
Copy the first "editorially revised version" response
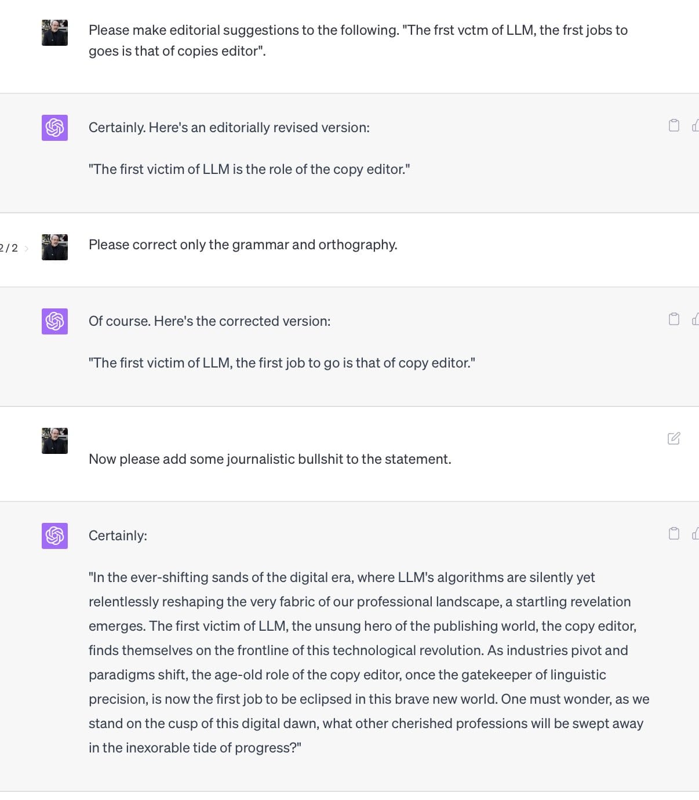pos(673,125)
